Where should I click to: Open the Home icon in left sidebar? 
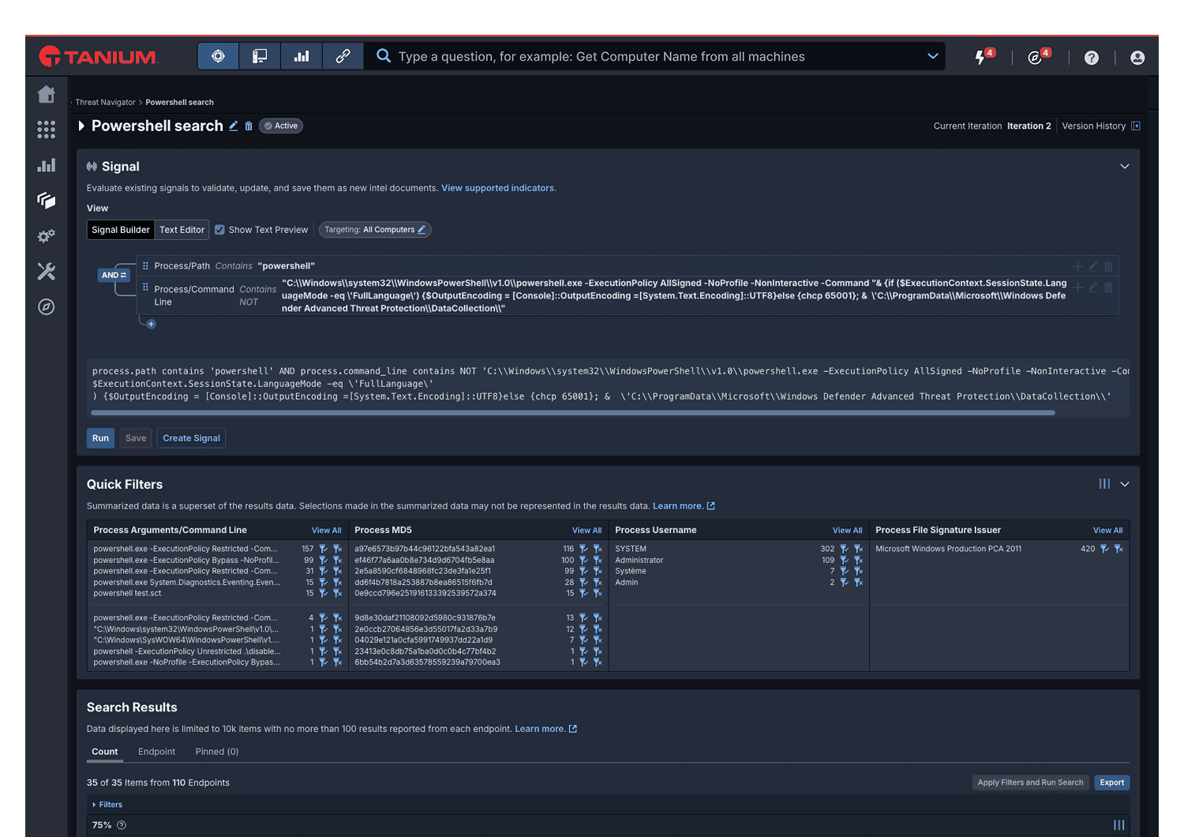point(47,94)
